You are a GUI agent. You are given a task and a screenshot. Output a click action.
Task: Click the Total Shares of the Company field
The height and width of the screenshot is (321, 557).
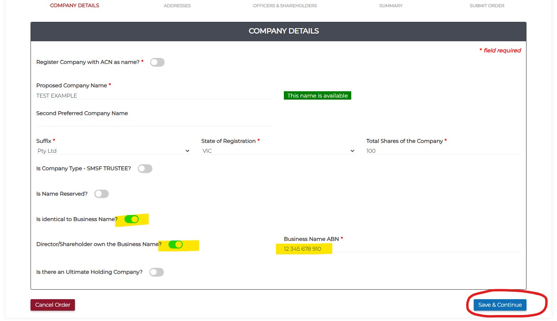[x=443, y=151]
